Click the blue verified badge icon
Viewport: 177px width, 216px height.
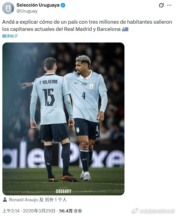point(63,5)
